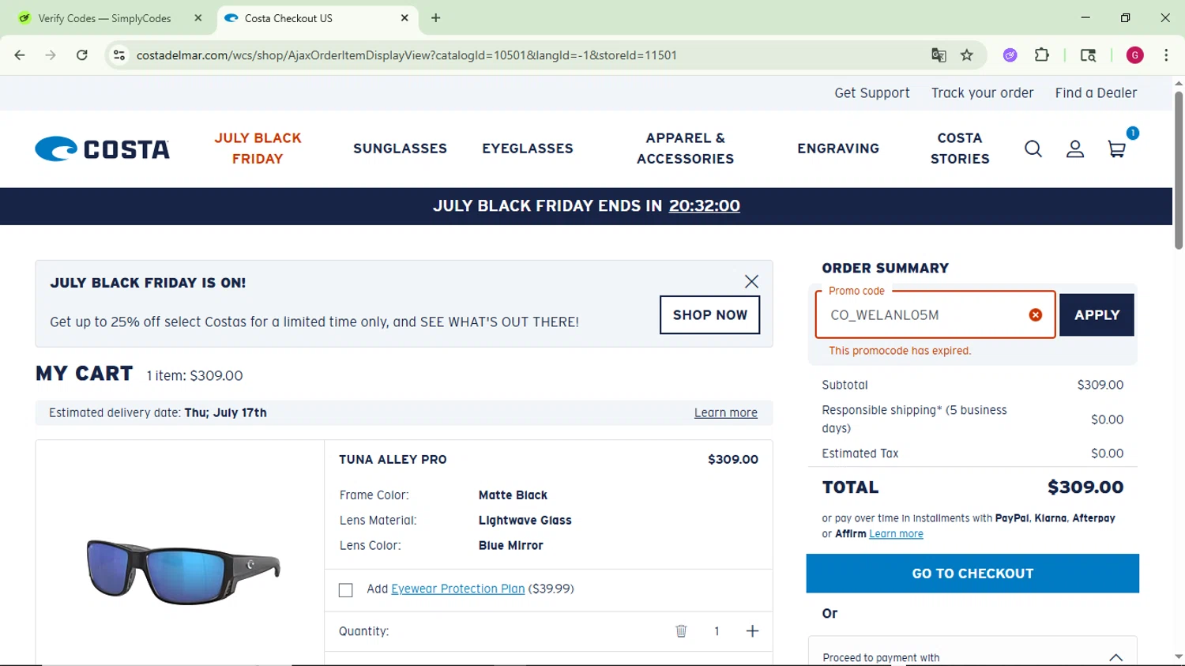This screenshot has width=1185, height=666.
Task: View site information icon in address bar
Action: click(119, 55)
